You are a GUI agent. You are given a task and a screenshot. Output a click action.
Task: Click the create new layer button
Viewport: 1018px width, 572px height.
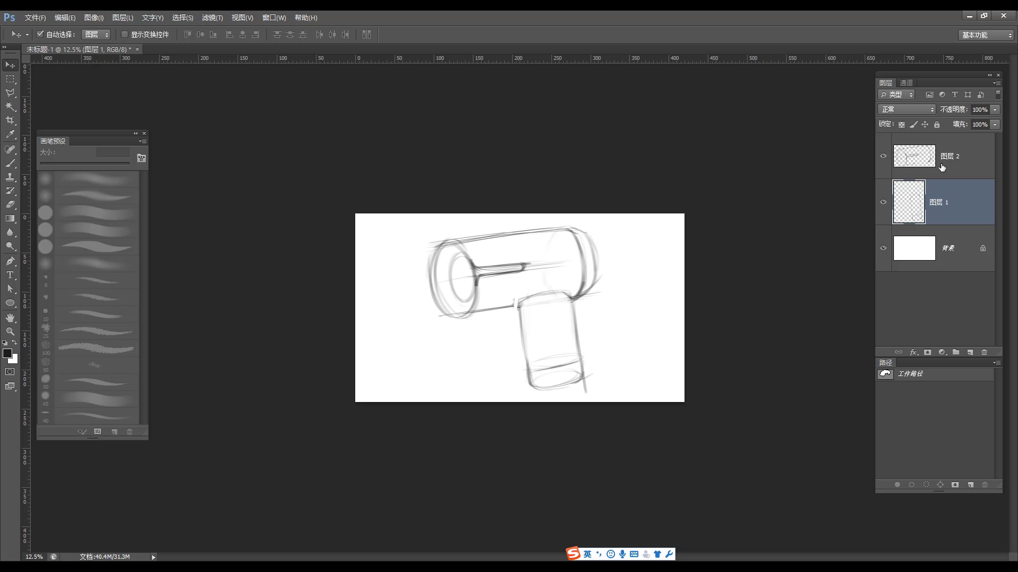point(970,352)
